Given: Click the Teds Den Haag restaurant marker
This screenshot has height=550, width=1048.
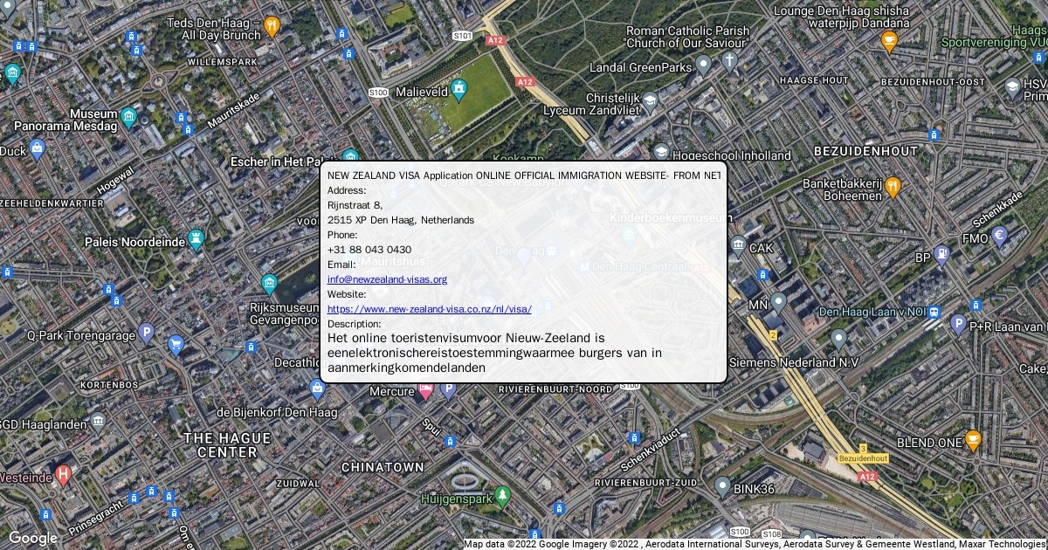Looking at the screenshot, I should [x=271, y=26].
